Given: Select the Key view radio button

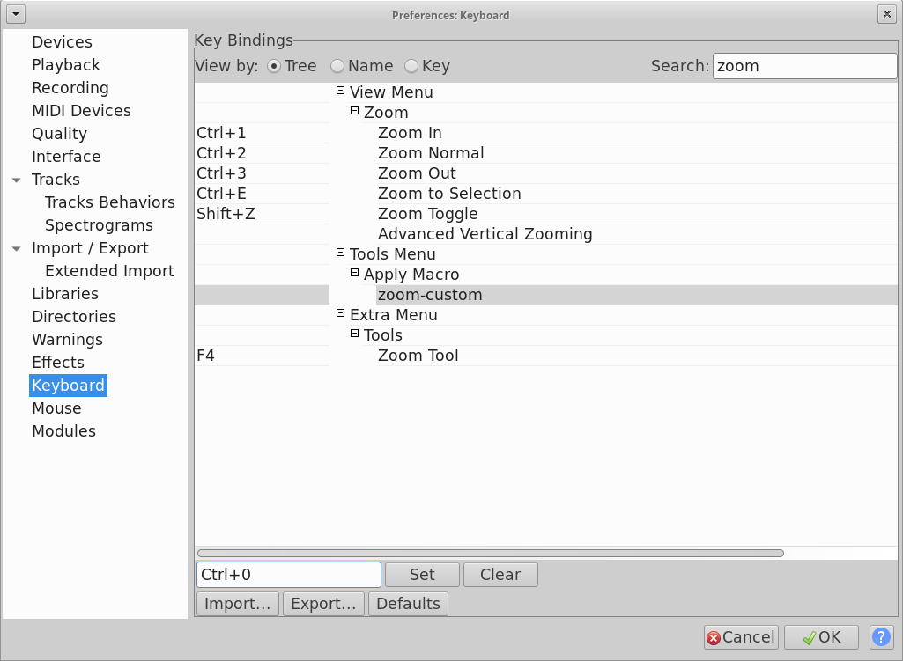Looking at the screenshot, I should (x=411, y=66).
